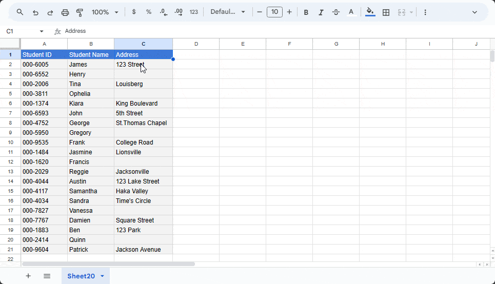
Task: Select the cell containing Vanessa
Action: [x=91, y=211]
